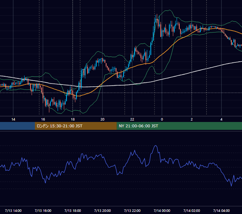
Task: Click the hour label 2 on chart axis
Action: click(192, 119)
